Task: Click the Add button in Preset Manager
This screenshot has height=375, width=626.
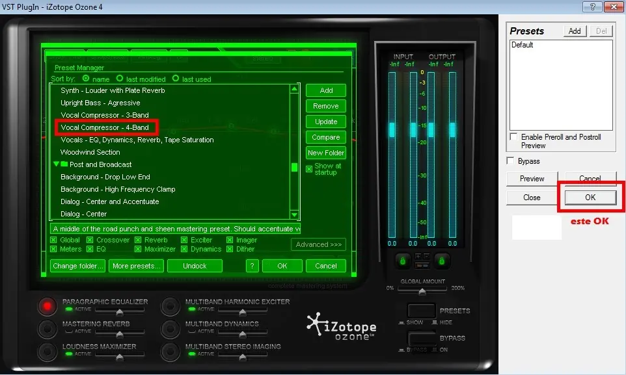Action: 326,90
